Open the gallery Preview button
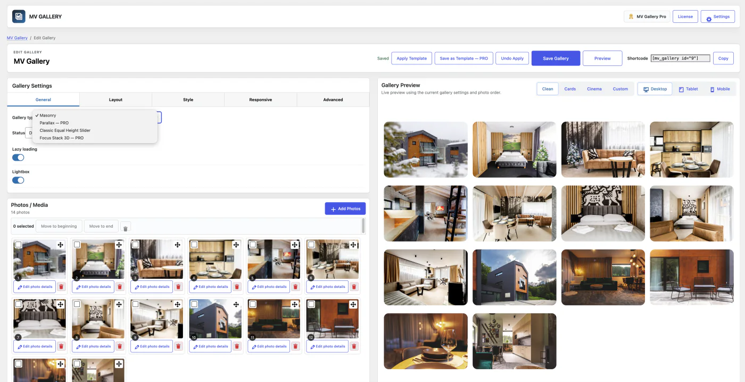The height and width of the screenshot is (382, 745). click(x=602, y=59)
